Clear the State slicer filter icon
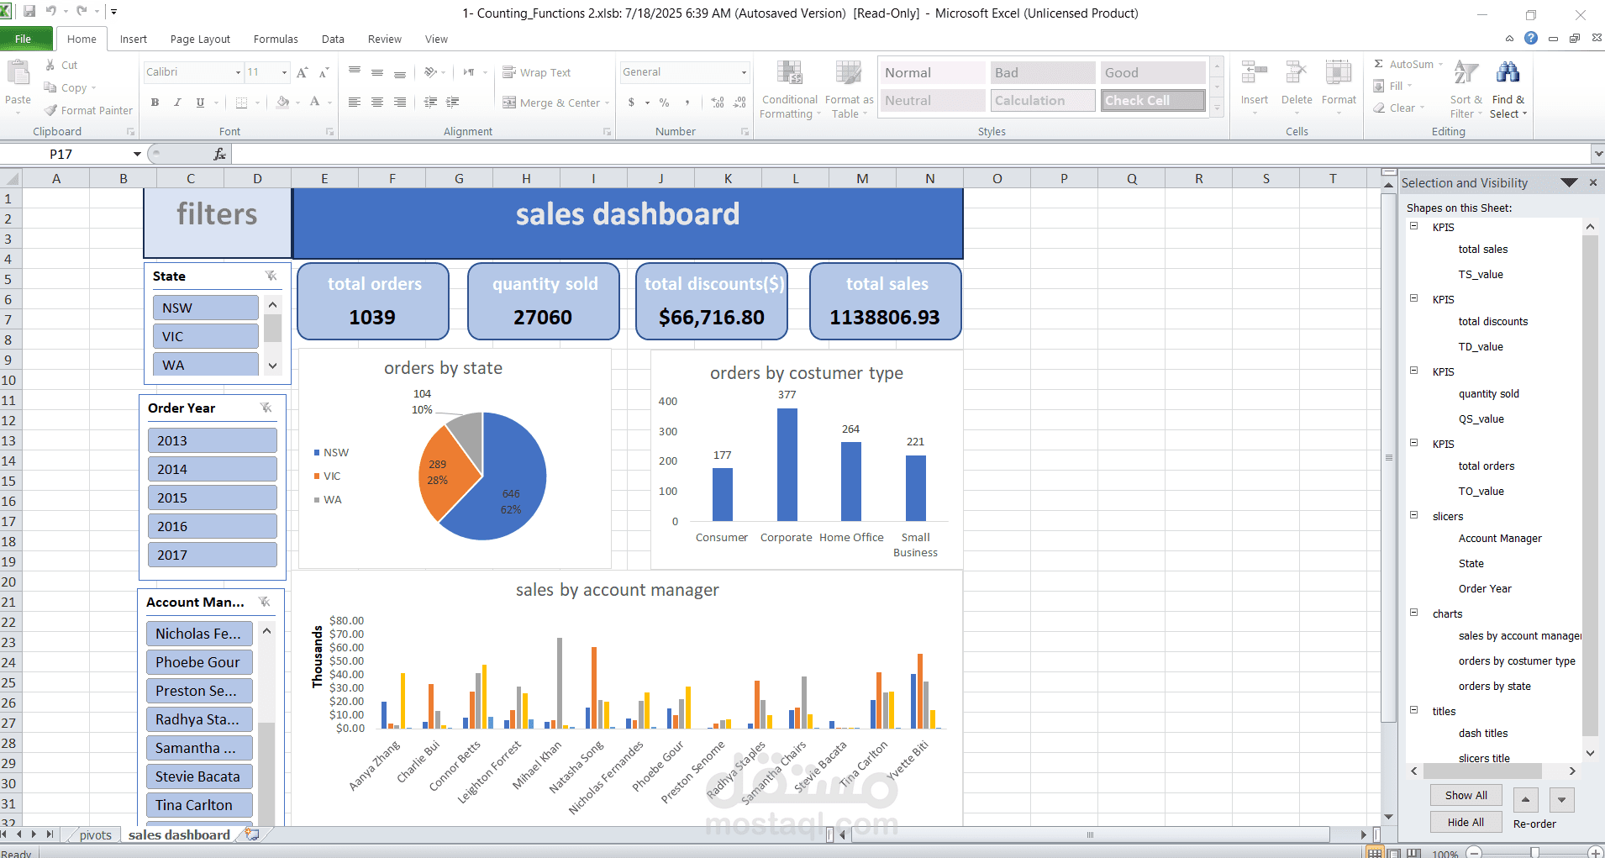 coord(271,276)
